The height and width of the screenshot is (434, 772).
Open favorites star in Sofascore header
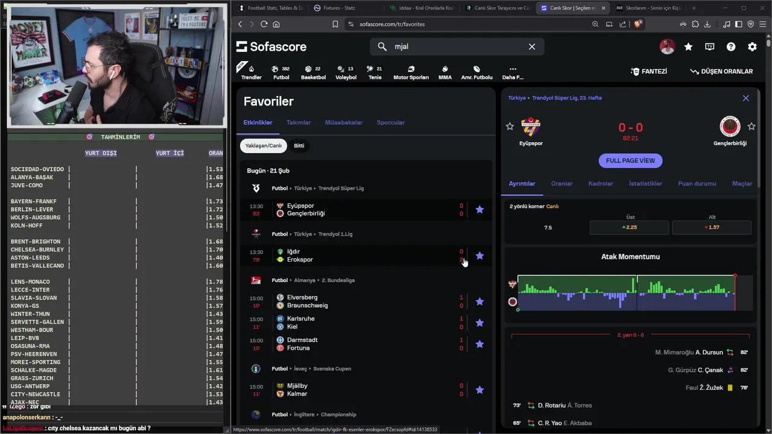click(x=688, y=46)
